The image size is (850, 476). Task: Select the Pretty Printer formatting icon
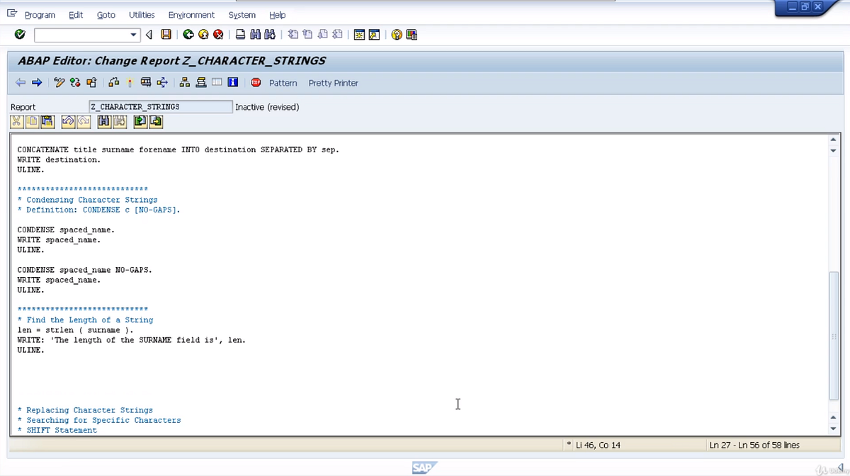(333, 83)
